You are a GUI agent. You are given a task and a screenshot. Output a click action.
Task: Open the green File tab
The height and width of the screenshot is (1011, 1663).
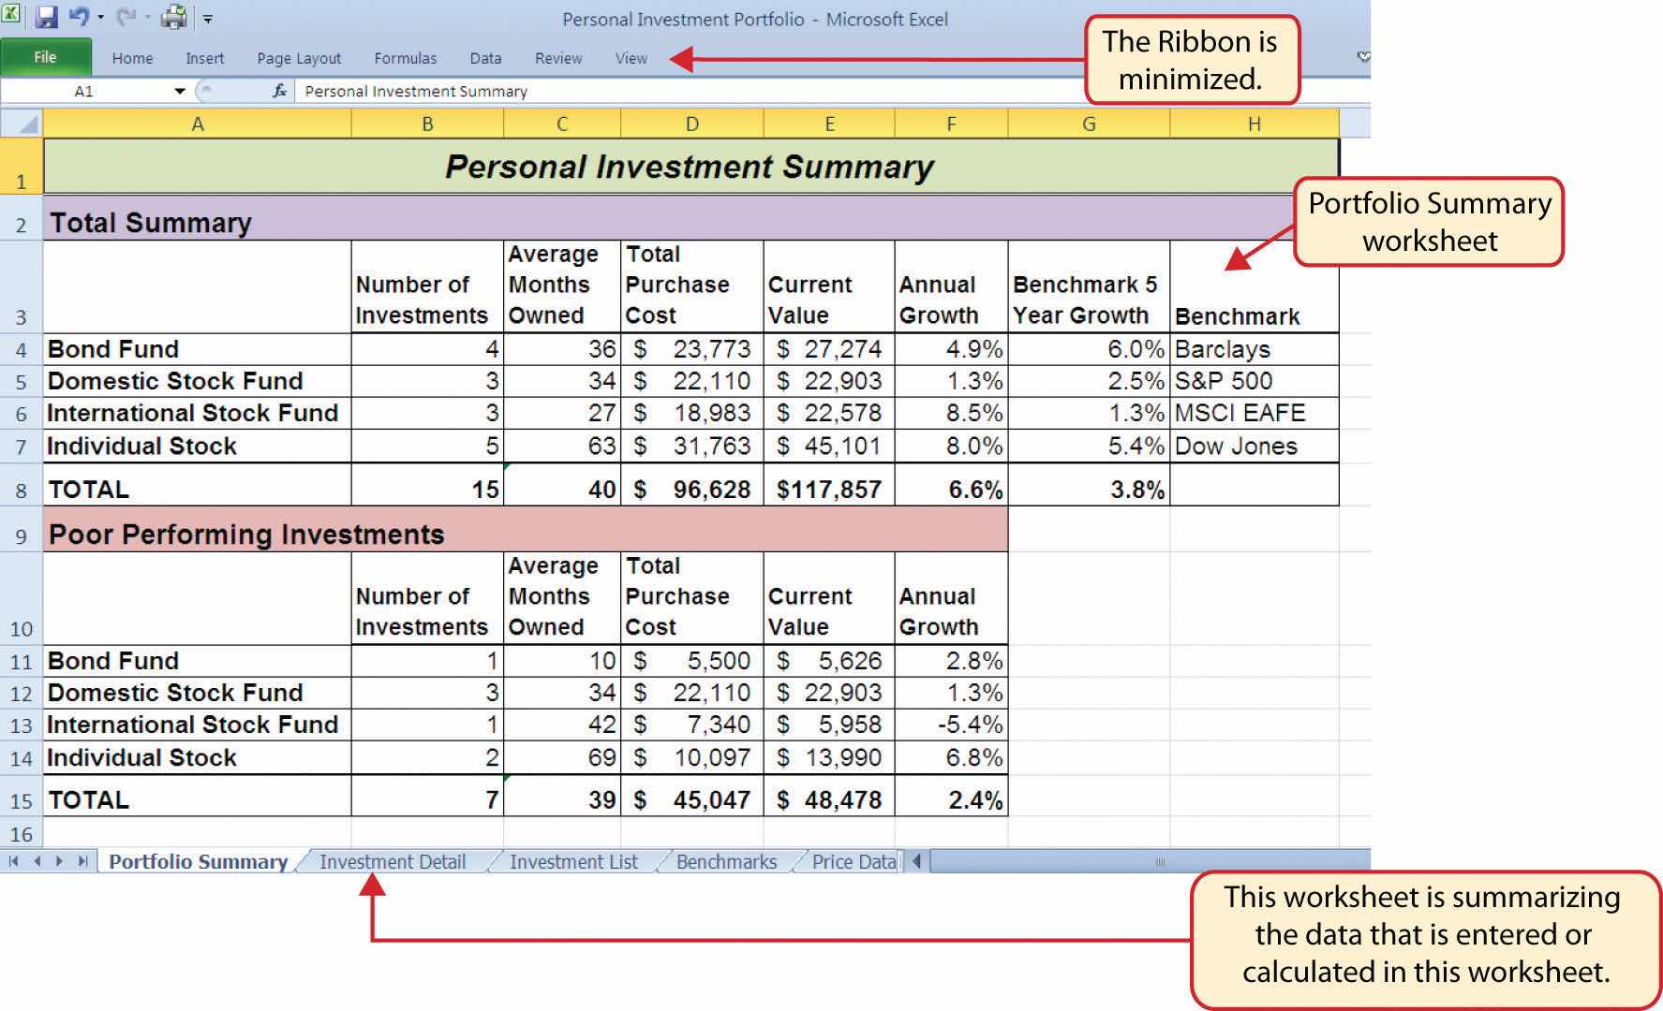click(x=45, y=57)
